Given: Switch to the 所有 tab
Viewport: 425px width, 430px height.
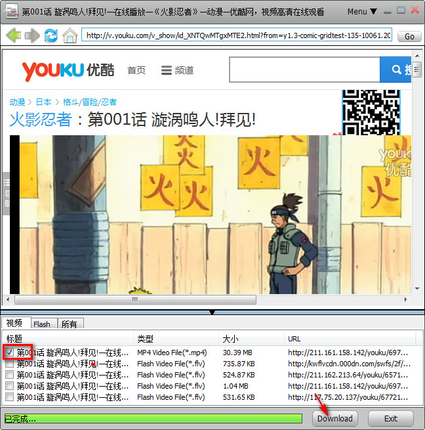Looking at the screenshot, I should (x=69, y=324).
